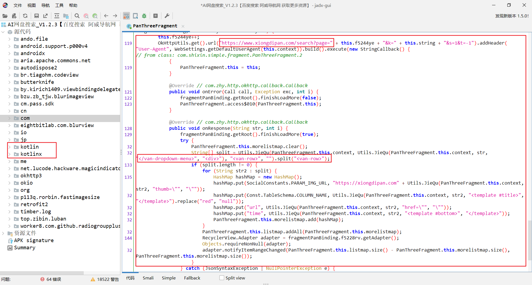This screenshot has width=532, height=285.
Task: Click the APK signature tree icon
Action: pyautogui.click(x=10, y=240)
